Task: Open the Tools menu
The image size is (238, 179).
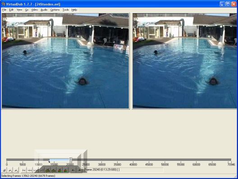Action: (65, 10)
